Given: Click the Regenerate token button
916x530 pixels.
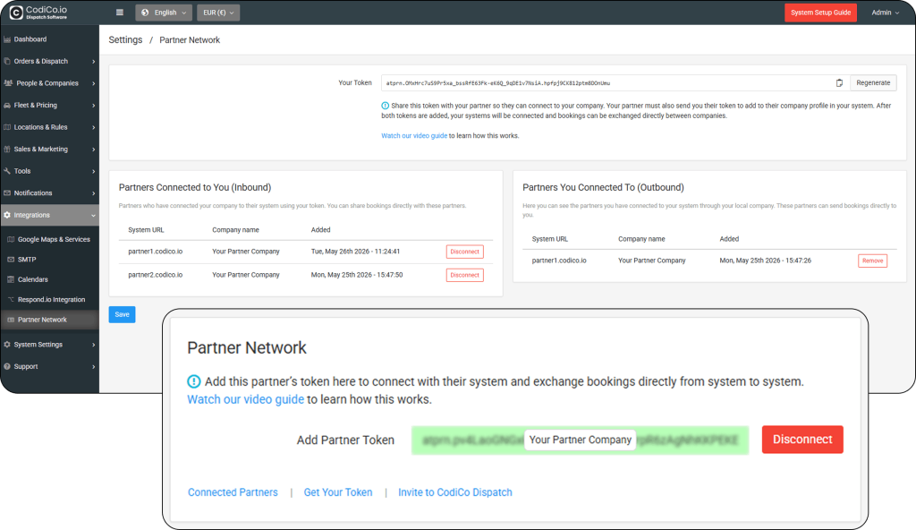Looking at the screenshot, I should coord(873,83).
